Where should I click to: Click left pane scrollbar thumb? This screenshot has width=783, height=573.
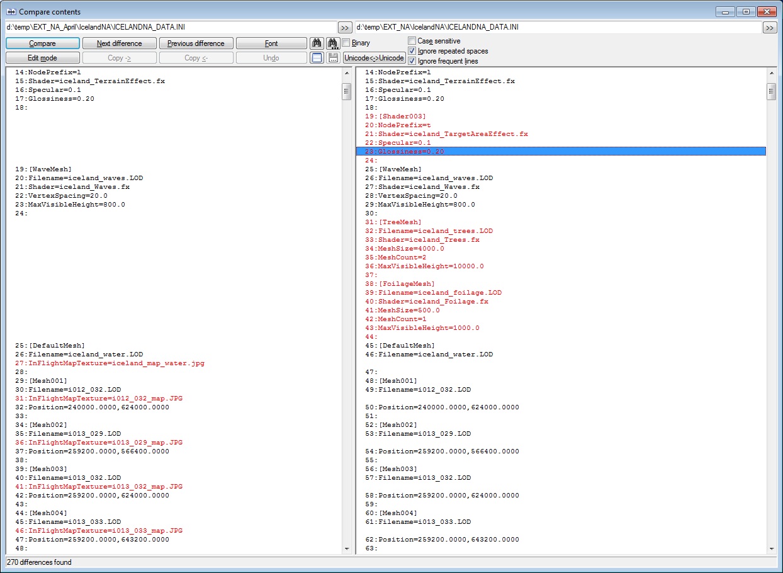coord(346,92)
